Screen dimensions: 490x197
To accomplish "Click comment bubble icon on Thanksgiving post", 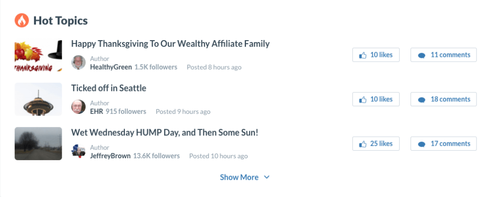I will pyautogui.click(x=422, y=55).
